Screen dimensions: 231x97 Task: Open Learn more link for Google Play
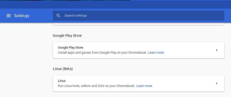[156, 53]
